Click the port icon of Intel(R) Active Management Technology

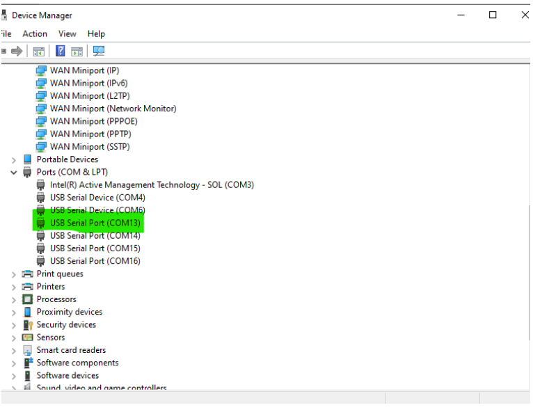(x=40, y=185)
